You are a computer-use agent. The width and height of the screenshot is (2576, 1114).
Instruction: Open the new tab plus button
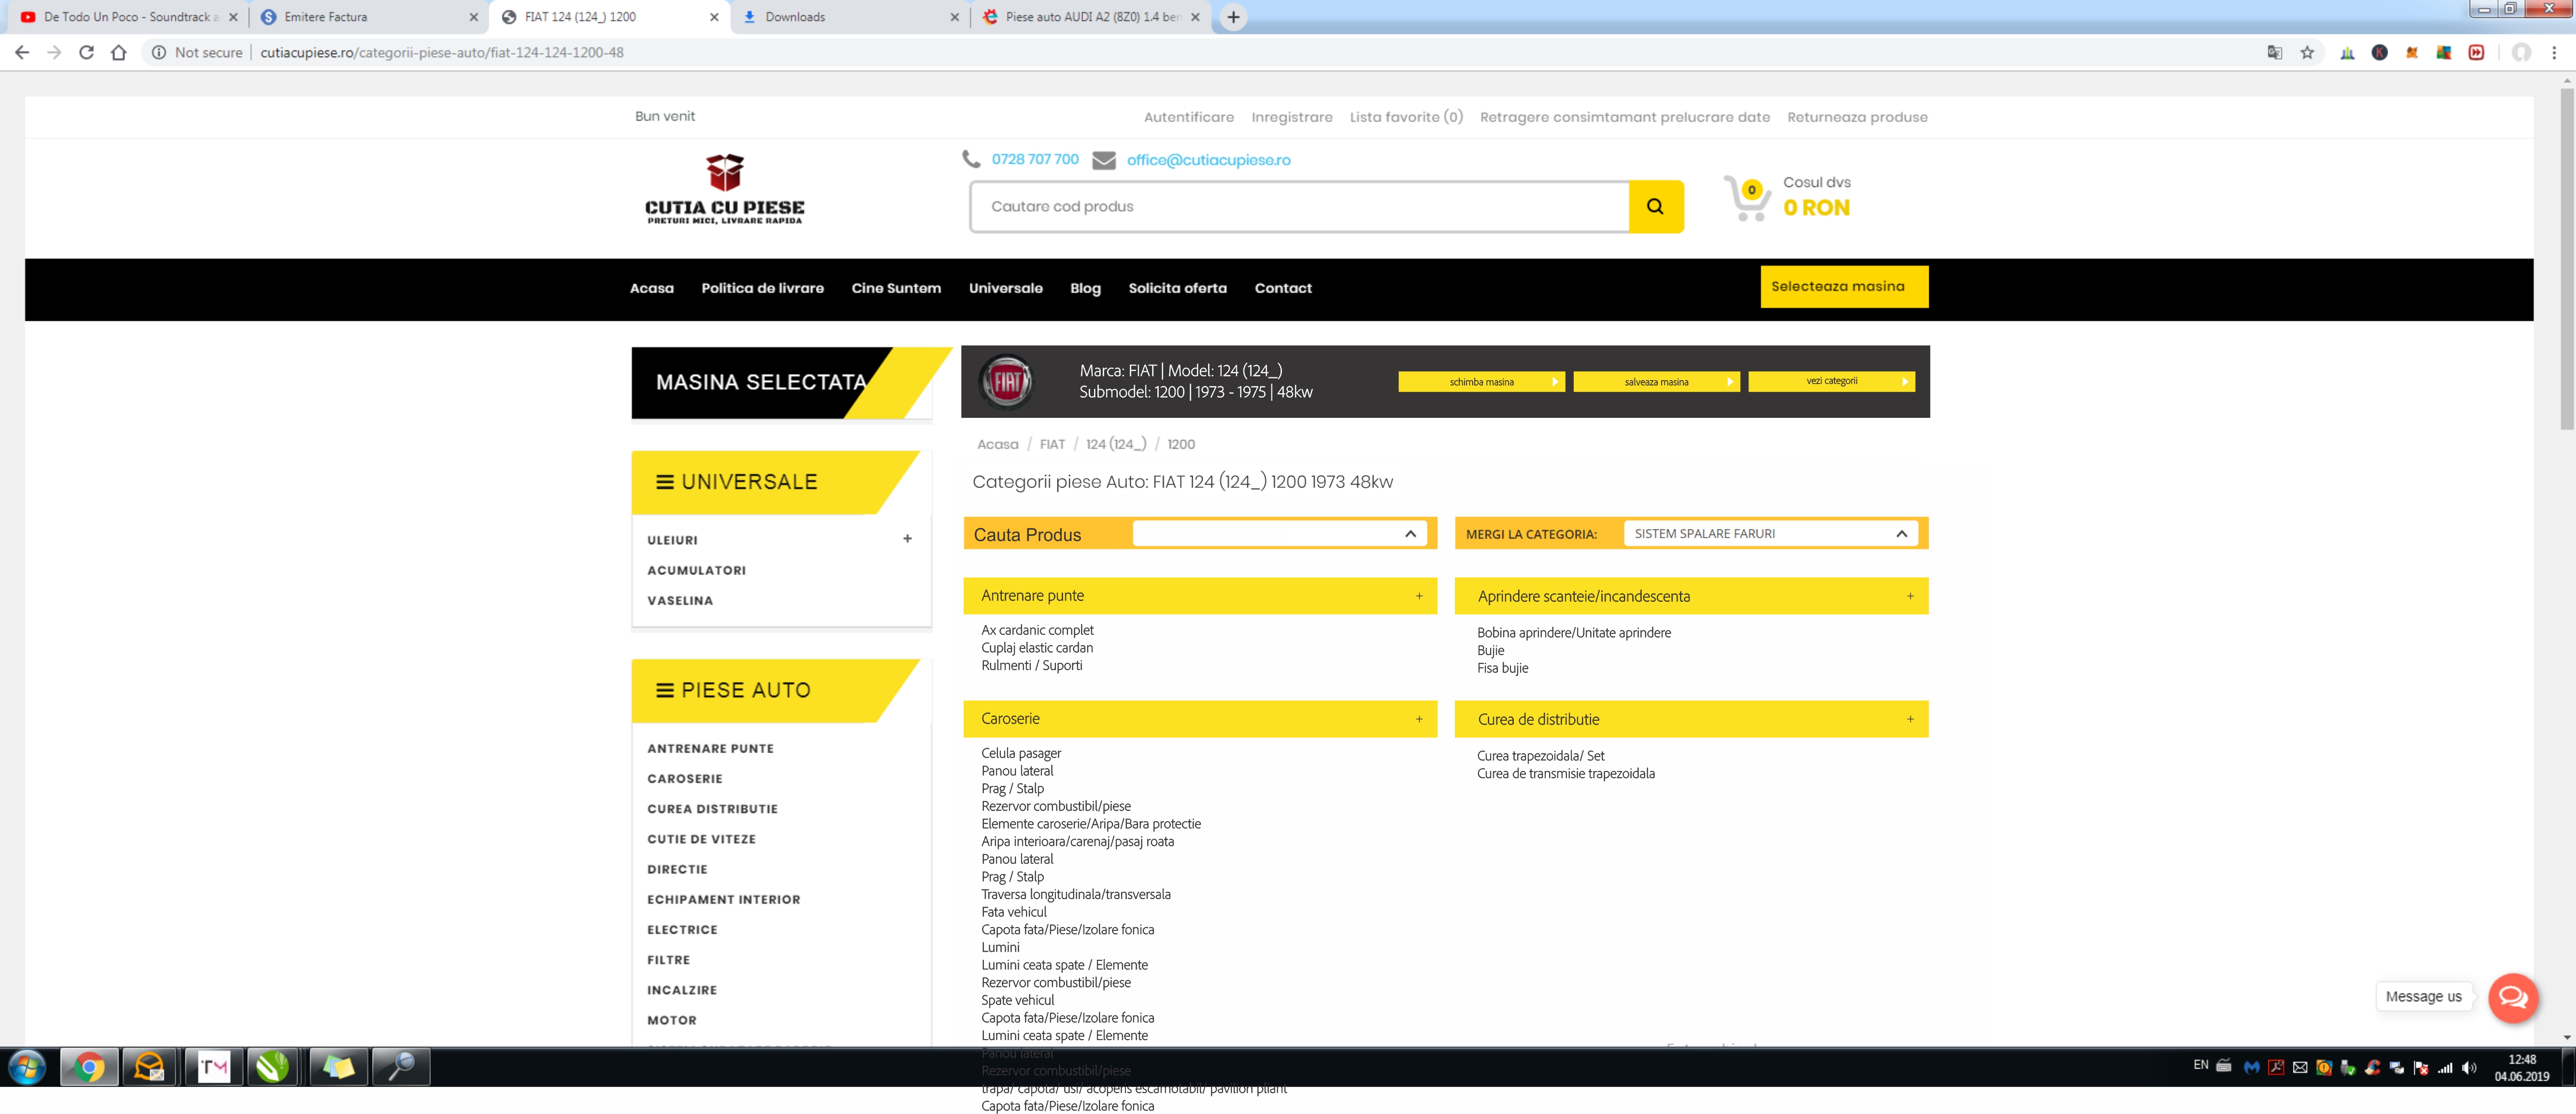pos(1233,17)
